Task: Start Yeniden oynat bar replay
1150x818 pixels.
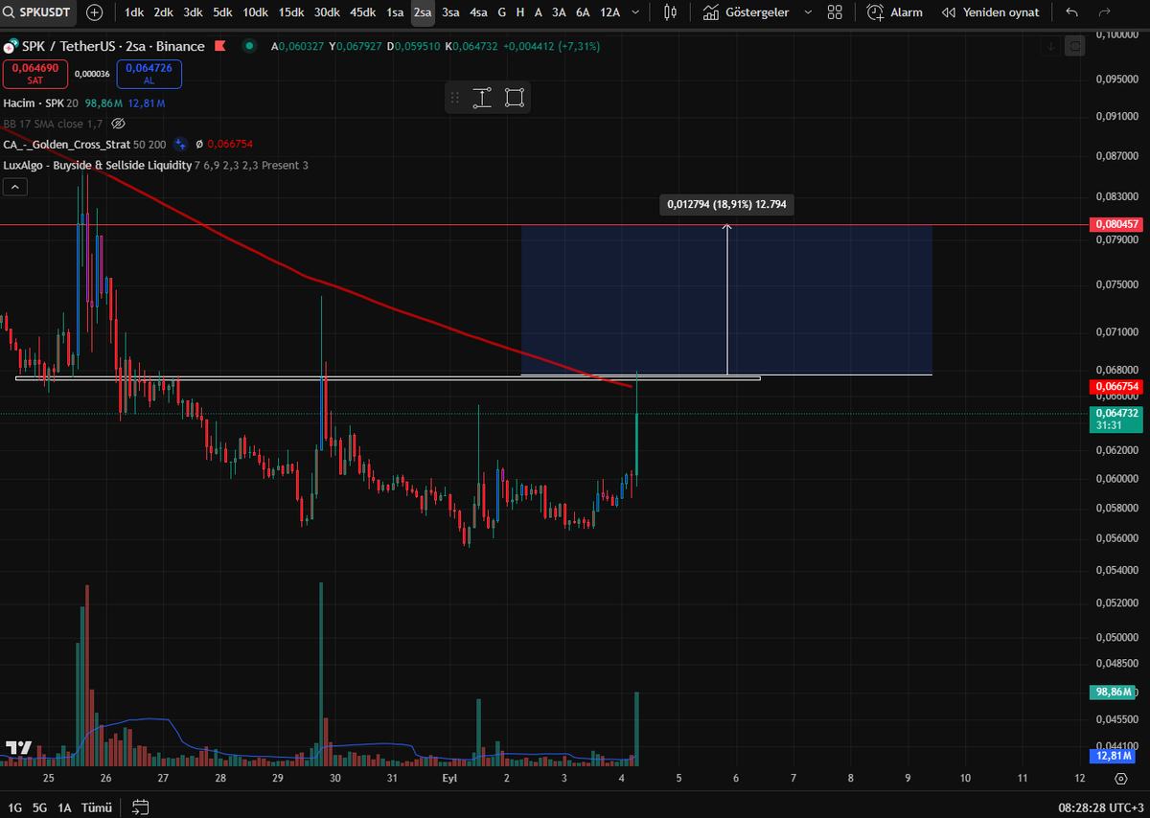Action: point(989,12)
